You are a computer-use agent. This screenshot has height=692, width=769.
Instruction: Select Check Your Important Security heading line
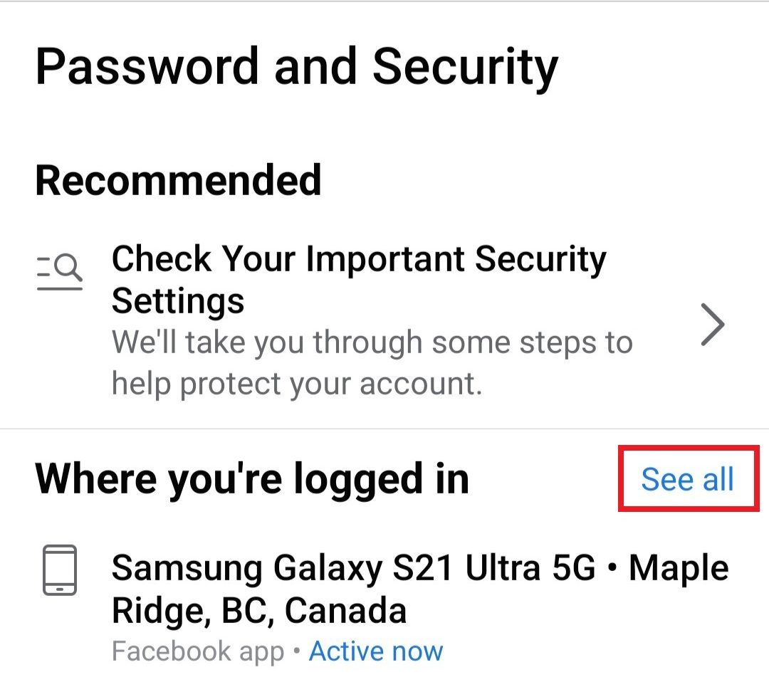point(359,259)
